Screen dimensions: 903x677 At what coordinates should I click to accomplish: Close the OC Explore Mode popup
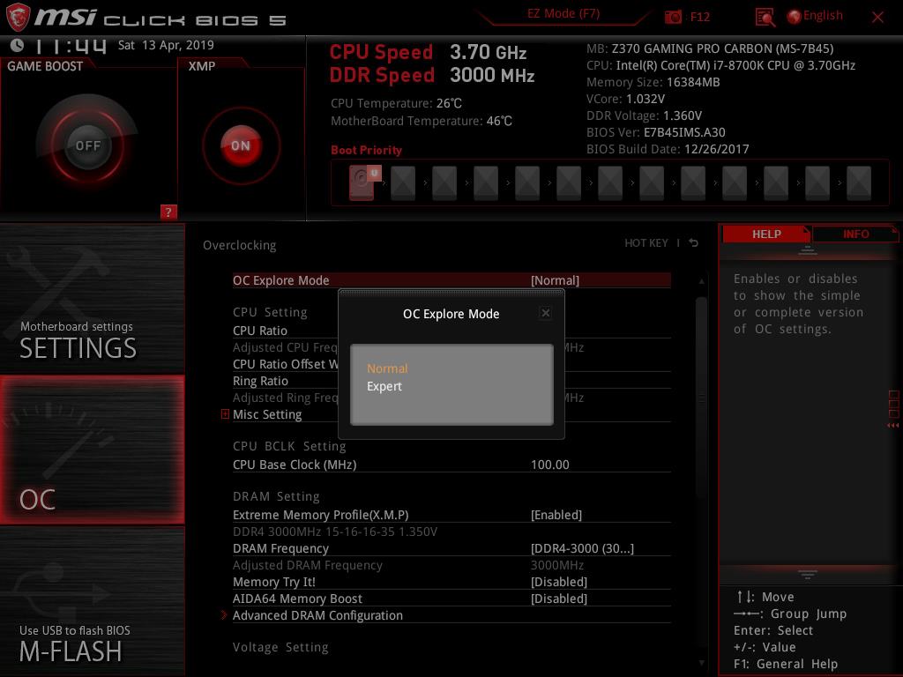click(x=545, y=313)
